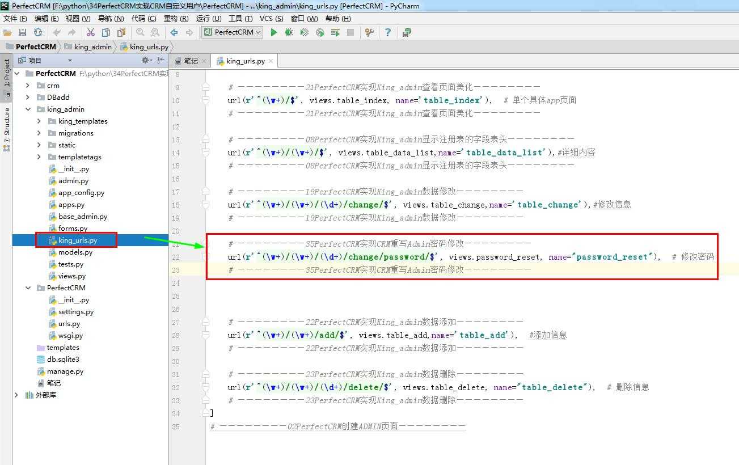Image resolution: width=739 pixels, height=465 pixels.
Task: Expand the DBadd folder arrow
Action: click(28, 97)
